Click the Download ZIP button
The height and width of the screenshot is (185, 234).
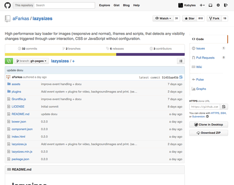(209, 133)
